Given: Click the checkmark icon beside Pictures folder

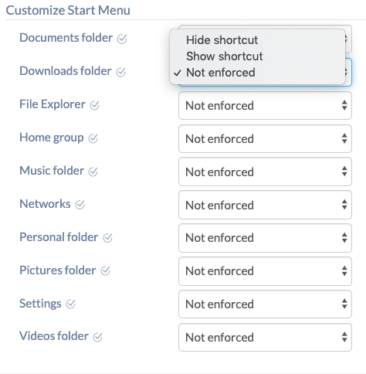Looking at the screenshot, I should coord(105,270).
